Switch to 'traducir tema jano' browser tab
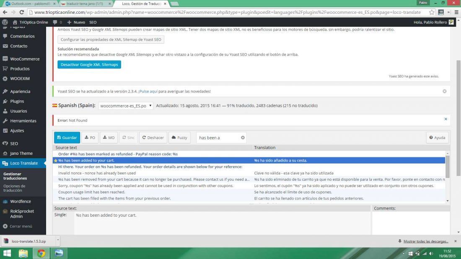 pyautogui.click(x=85, y=4)
